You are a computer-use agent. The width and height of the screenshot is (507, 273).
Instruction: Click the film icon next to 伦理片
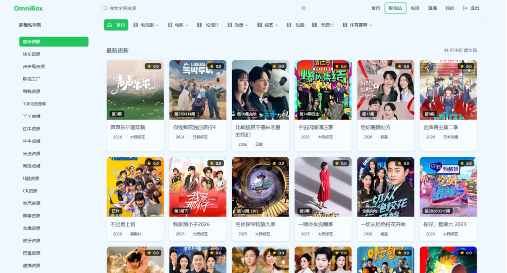coord(200,25)
